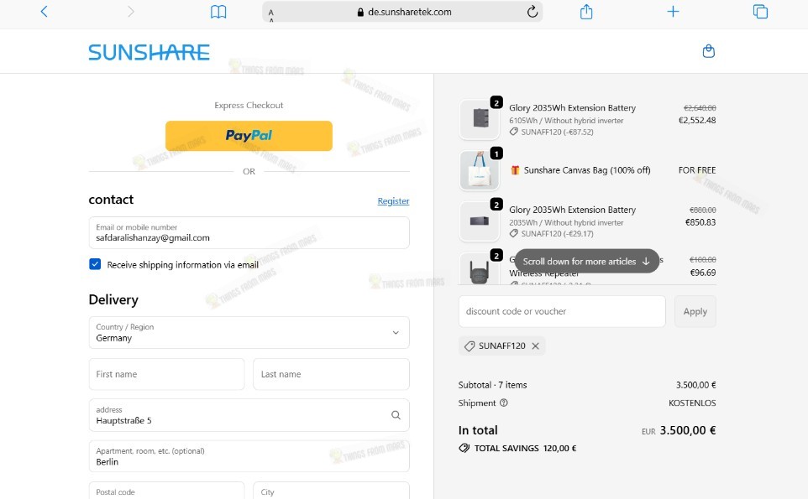This screenshot has height=499, width=808.
Task: Click the de.sunsharetek.com address bar
Action: tap(403, 12)
